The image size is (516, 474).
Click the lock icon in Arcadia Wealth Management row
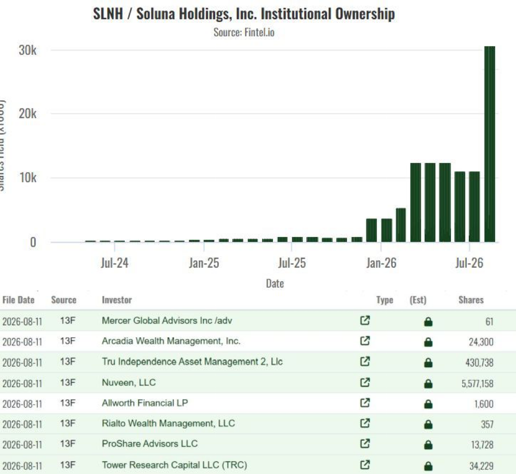point(428,342)
